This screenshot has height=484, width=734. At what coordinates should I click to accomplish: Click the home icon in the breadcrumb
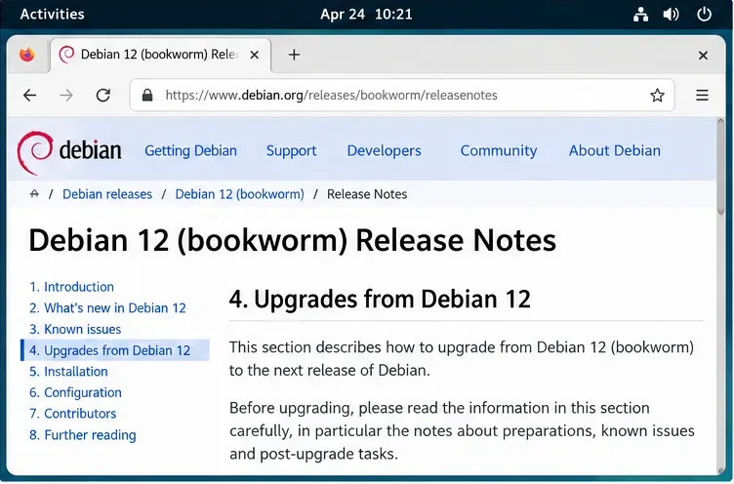click(x=34, y=194)
